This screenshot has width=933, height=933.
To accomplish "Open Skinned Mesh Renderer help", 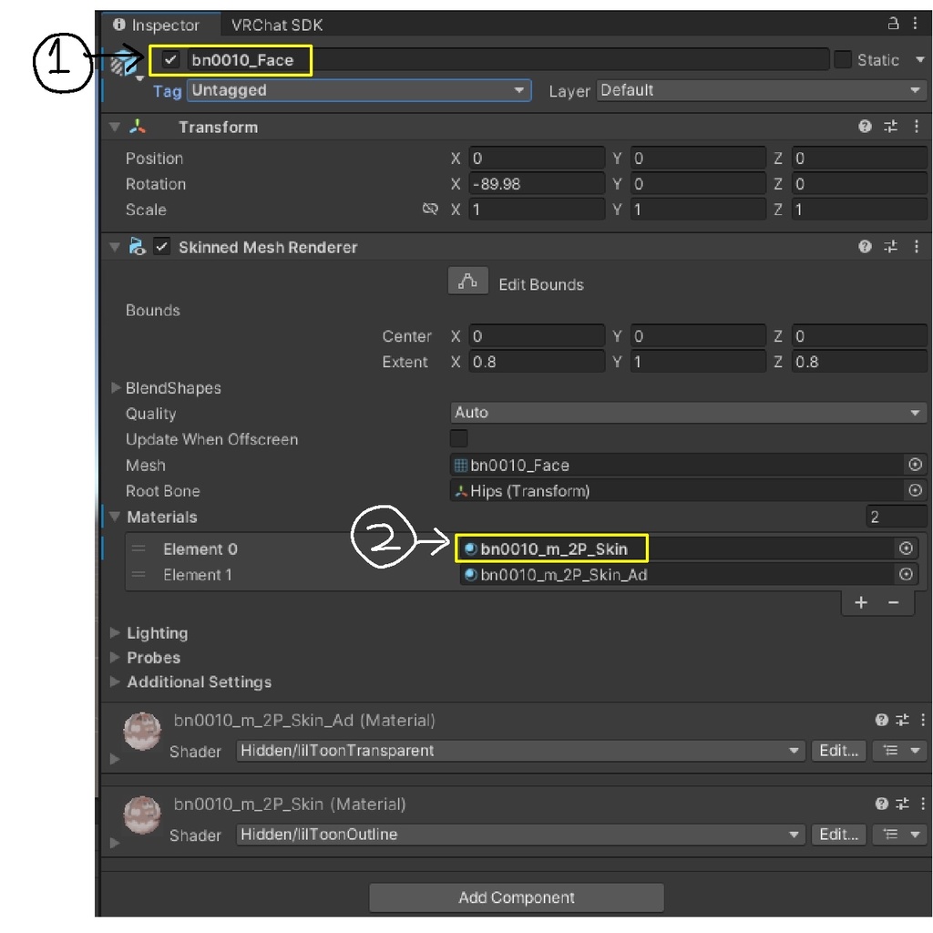I will pos(865,246).
